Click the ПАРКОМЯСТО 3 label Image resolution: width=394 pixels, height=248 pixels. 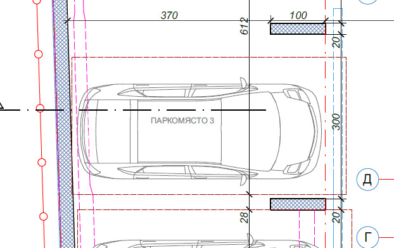[x=182, y=121]
